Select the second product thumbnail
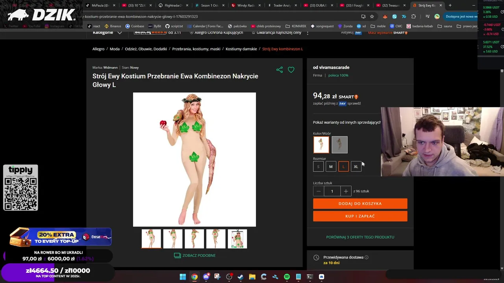Screen dimensions: 504x283 173,239
